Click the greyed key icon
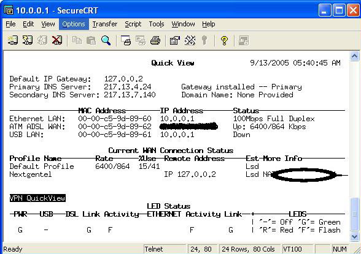The image size is (361, 254). coord(204,40)
